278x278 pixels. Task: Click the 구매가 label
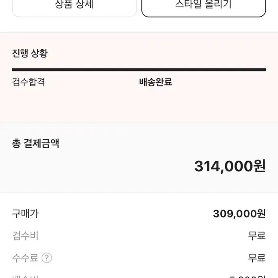[x=25, y=213]
